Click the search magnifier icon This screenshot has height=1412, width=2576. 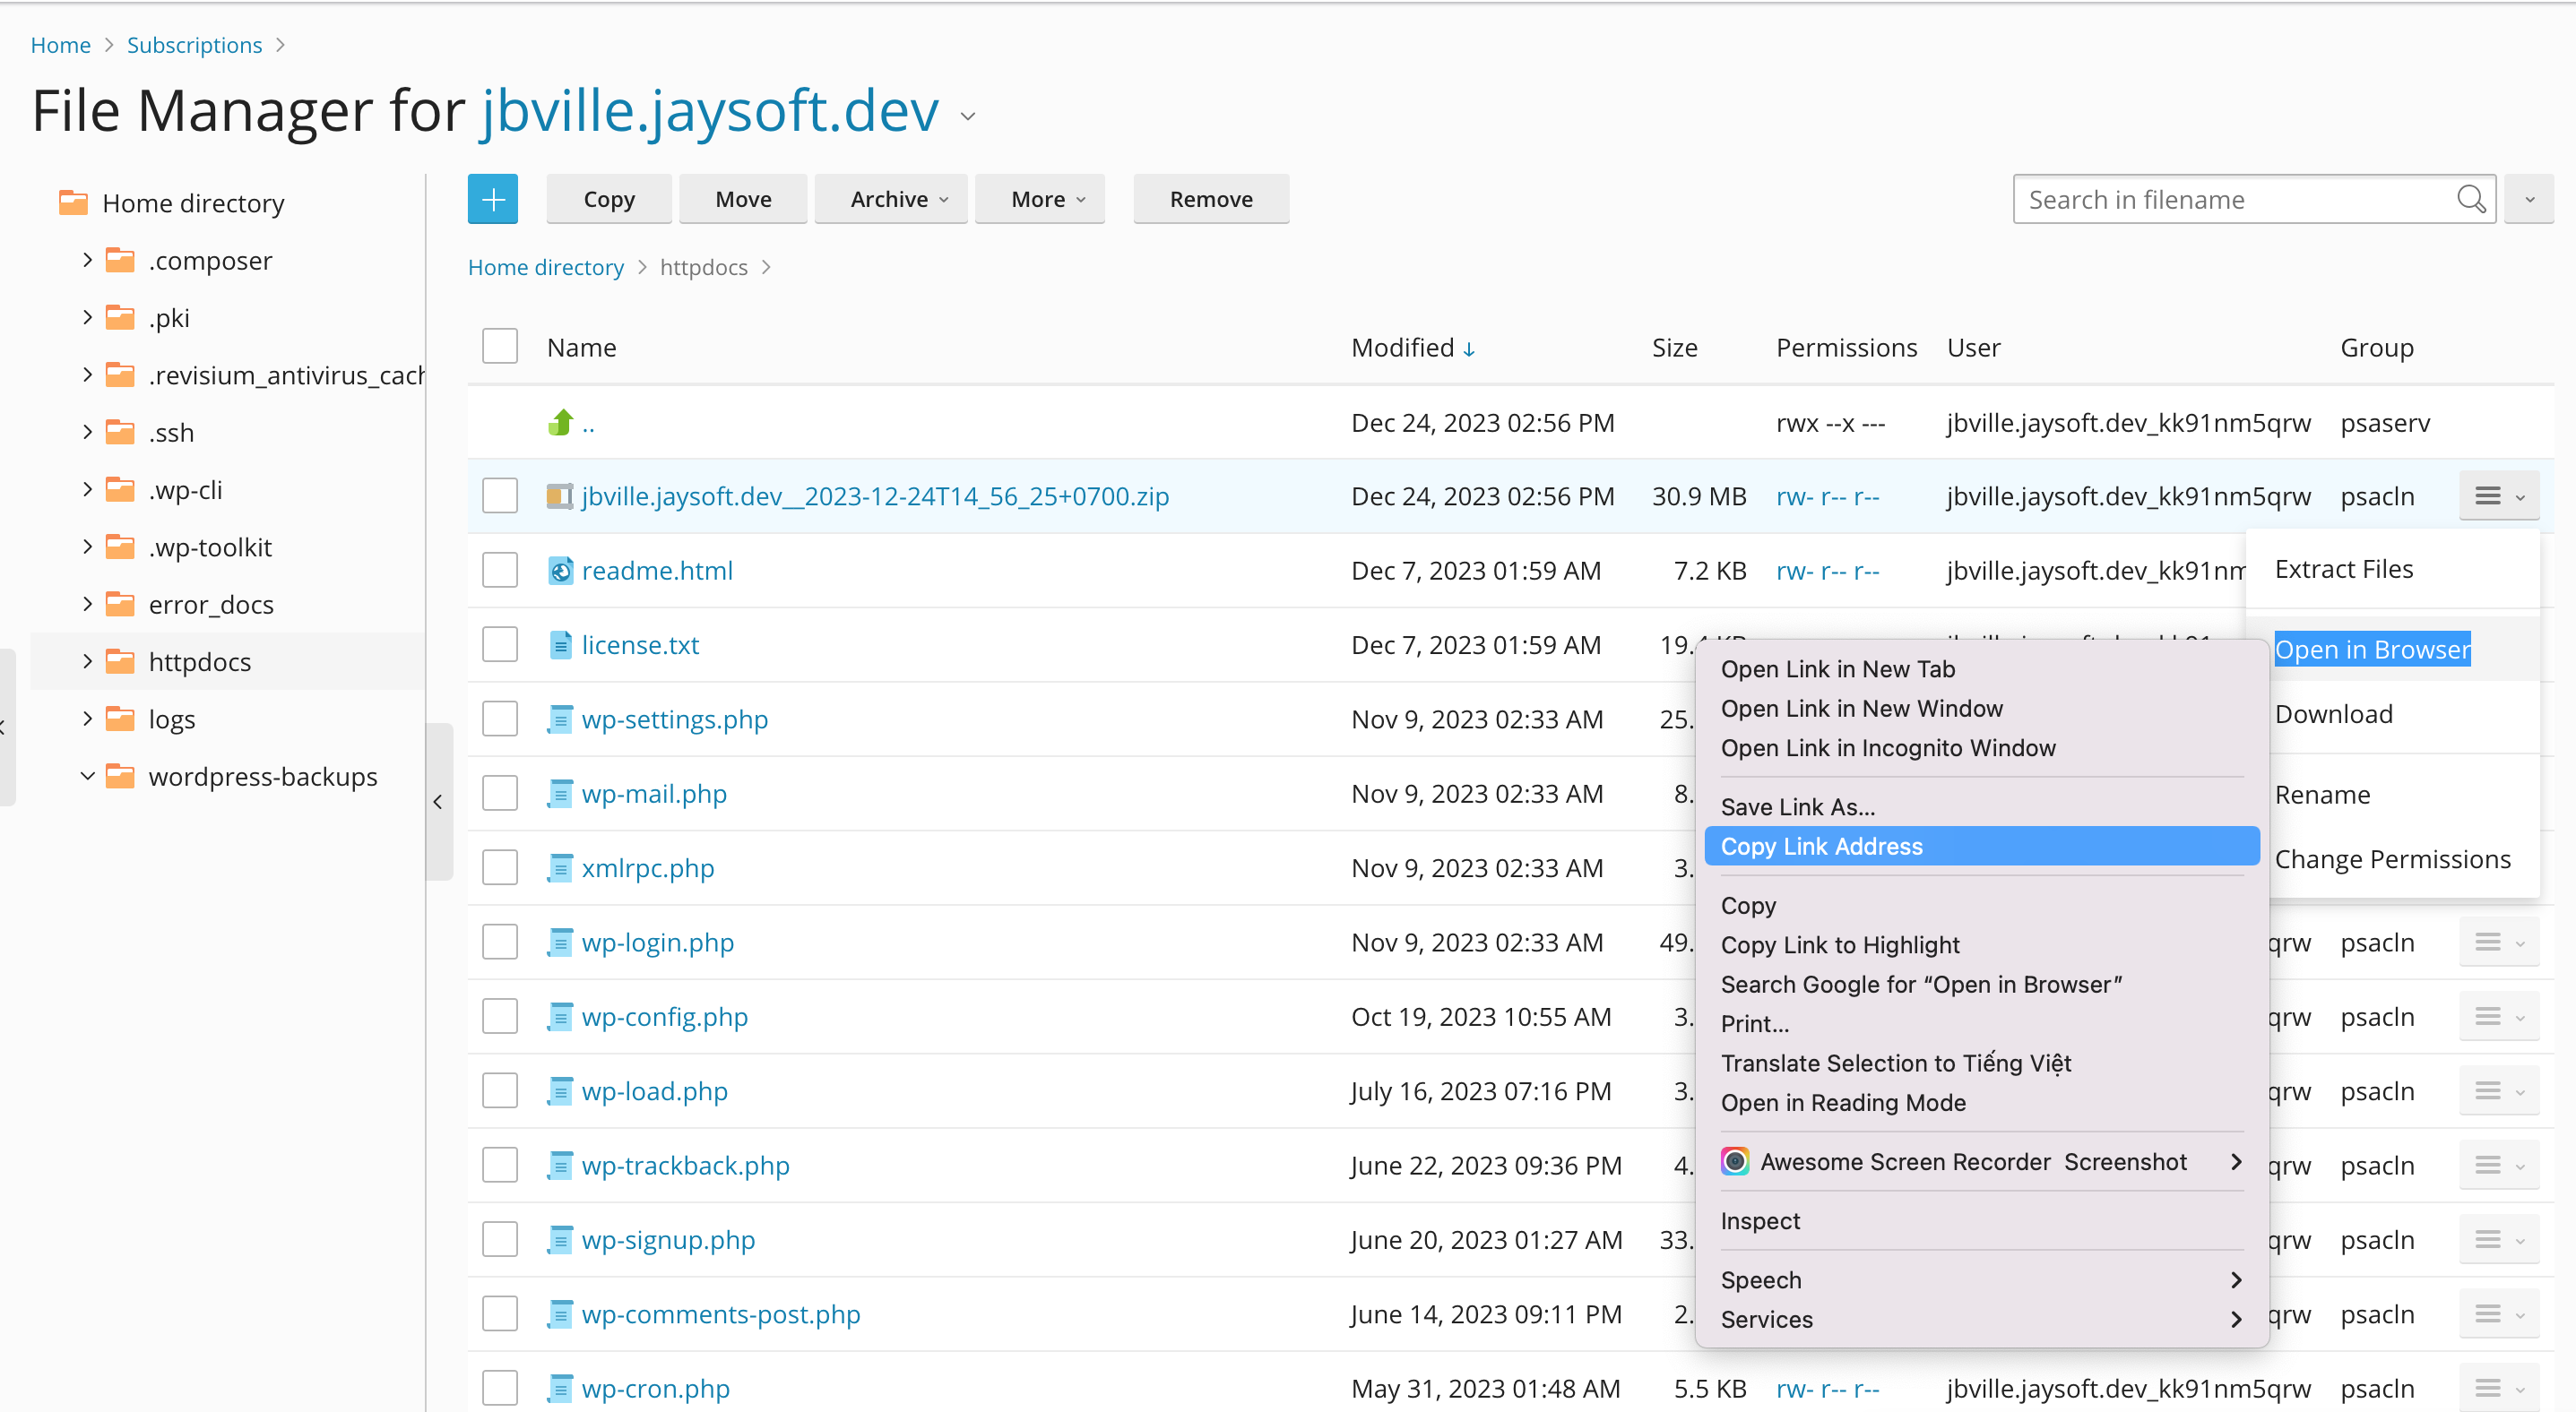coord(2470,200)
